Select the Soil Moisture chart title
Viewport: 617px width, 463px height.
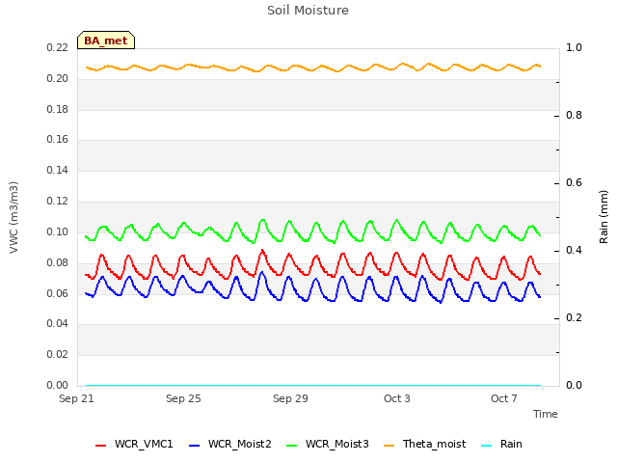[x=308, y=11]
